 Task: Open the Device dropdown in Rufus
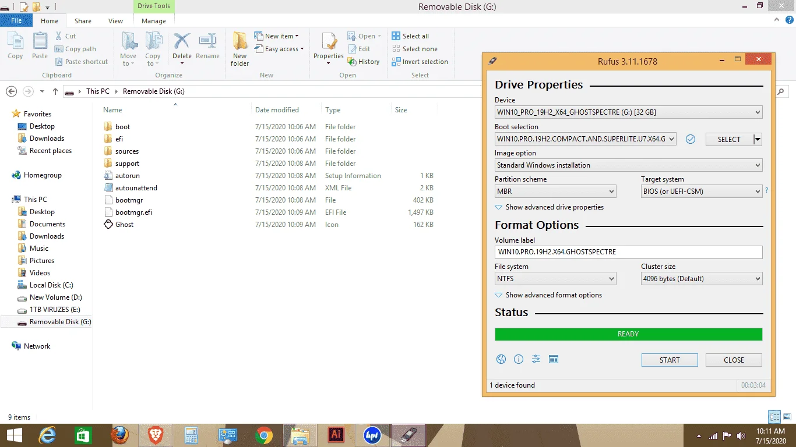(628, 112)
